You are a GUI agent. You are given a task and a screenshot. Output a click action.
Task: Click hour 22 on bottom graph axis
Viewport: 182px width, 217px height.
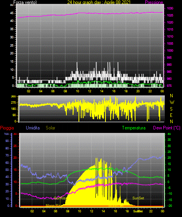[x=151, y=211]
